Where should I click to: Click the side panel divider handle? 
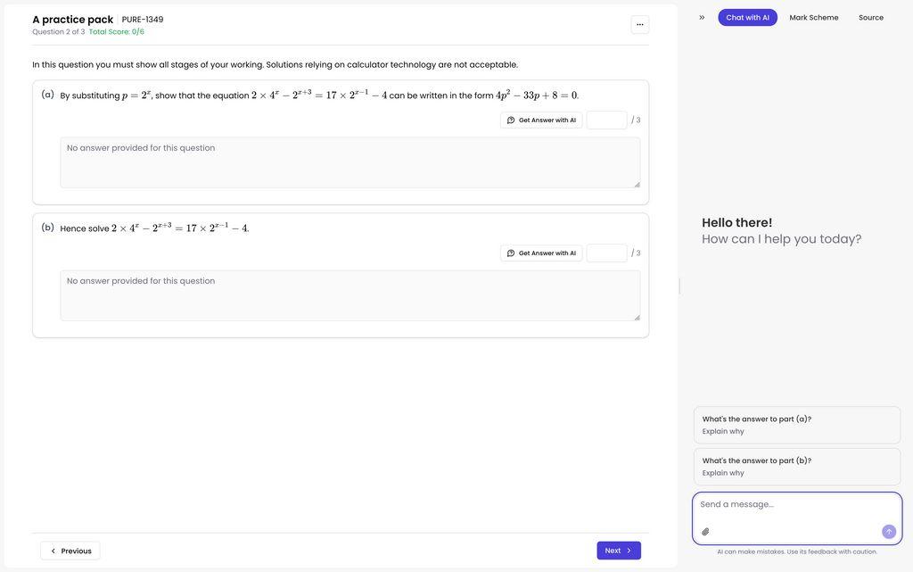point(680,286)
